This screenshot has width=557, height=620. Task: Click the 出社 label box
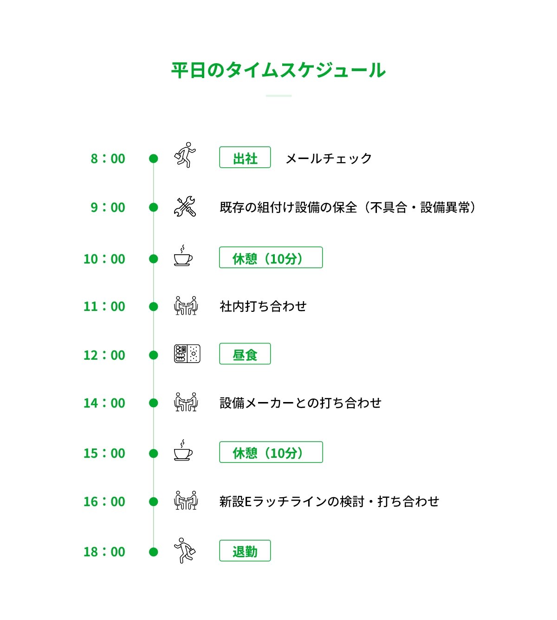coord(245,158)
